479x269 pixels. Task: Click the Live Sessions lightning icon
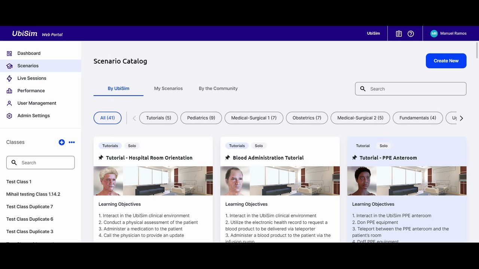(9, 78)
